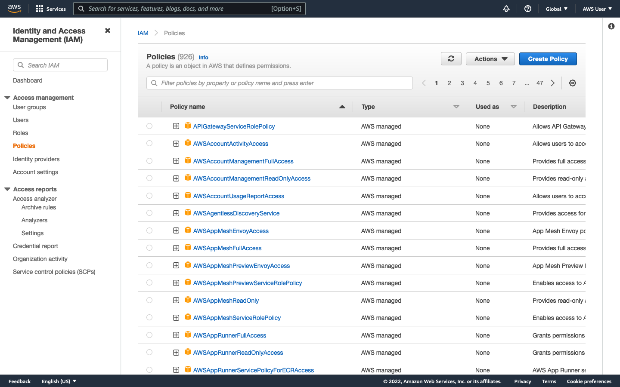Click the notifications bell icon

(506, 9)
